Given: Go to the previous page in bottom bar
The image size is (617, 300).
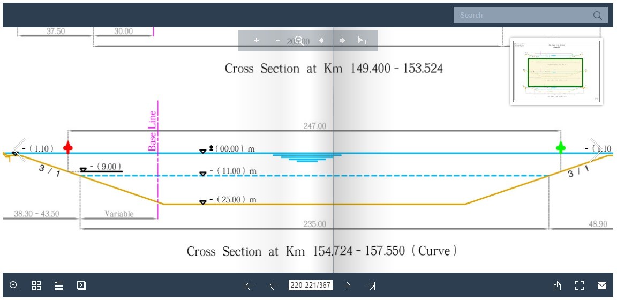Looking at the screenshot, I should point(273,286).
